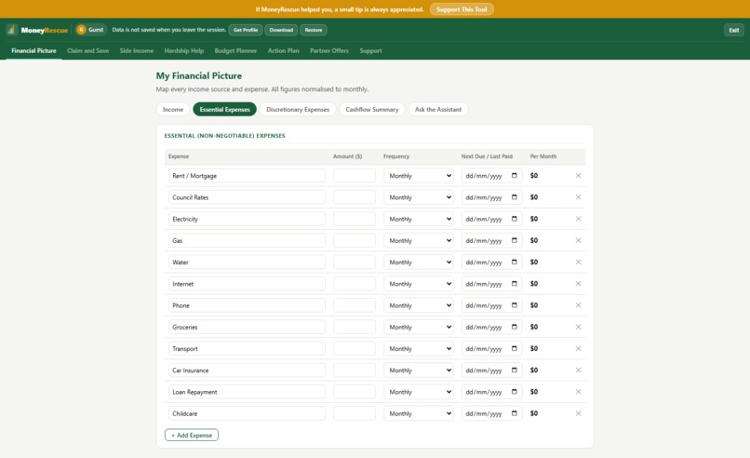Click the Download button

(x=281, y=30)
